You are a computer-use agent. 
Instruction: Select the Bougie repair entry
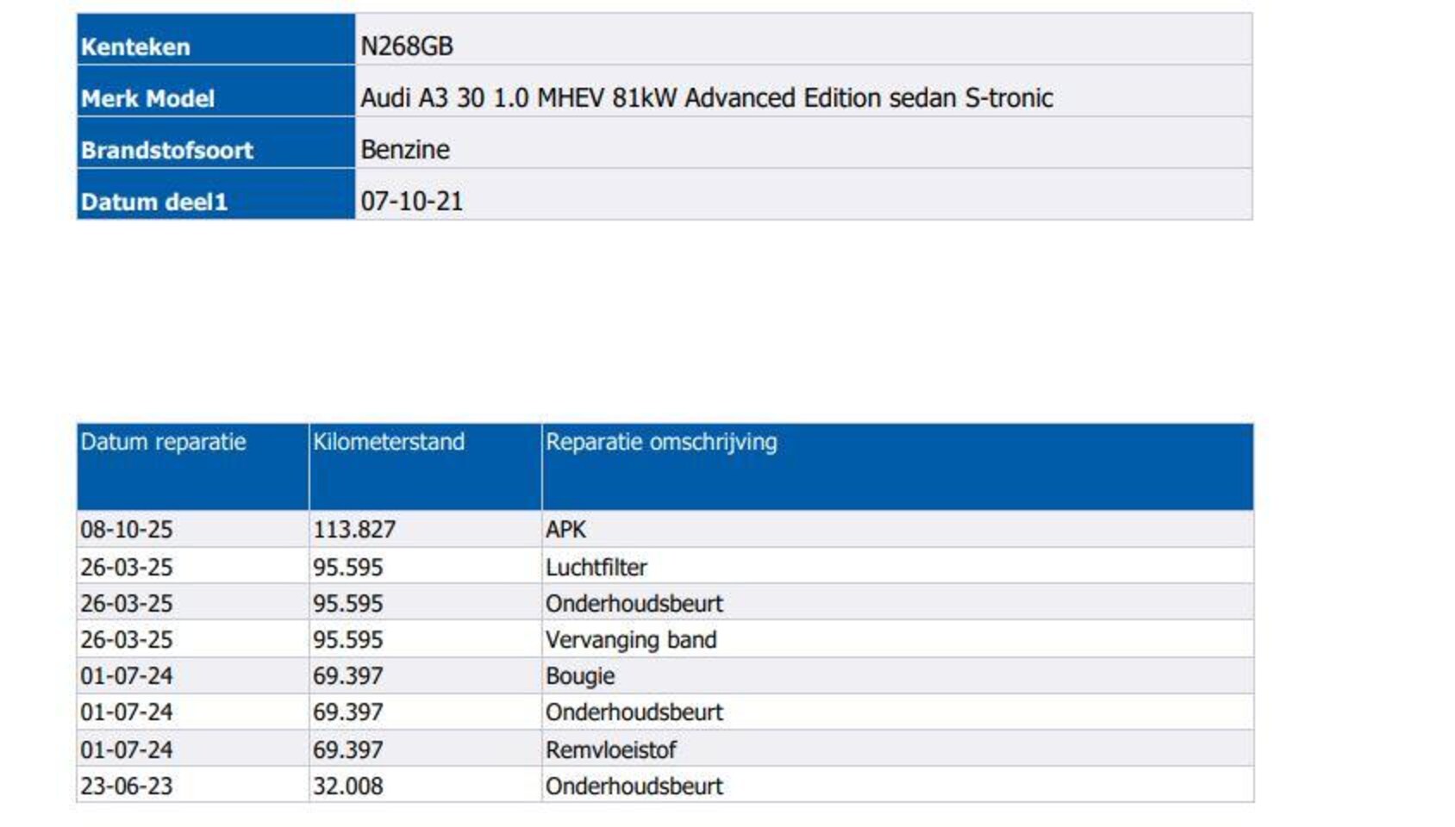click(x=579, y=675)
